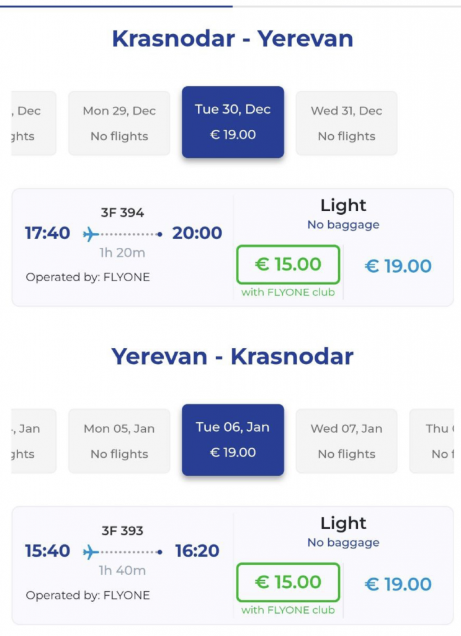The image size is (461, 636).
Task: Click the airplane icon on flight 3F 394
Action: 91,234
